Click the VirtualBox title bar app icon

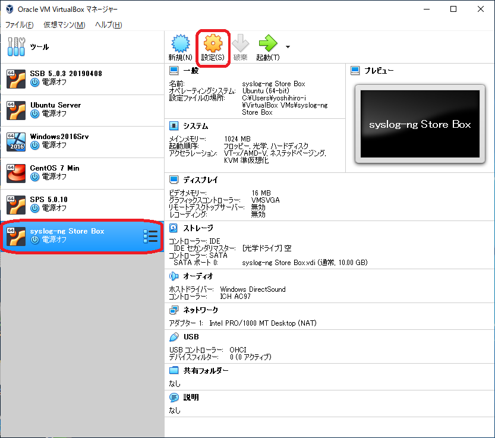tap(10, 9)
